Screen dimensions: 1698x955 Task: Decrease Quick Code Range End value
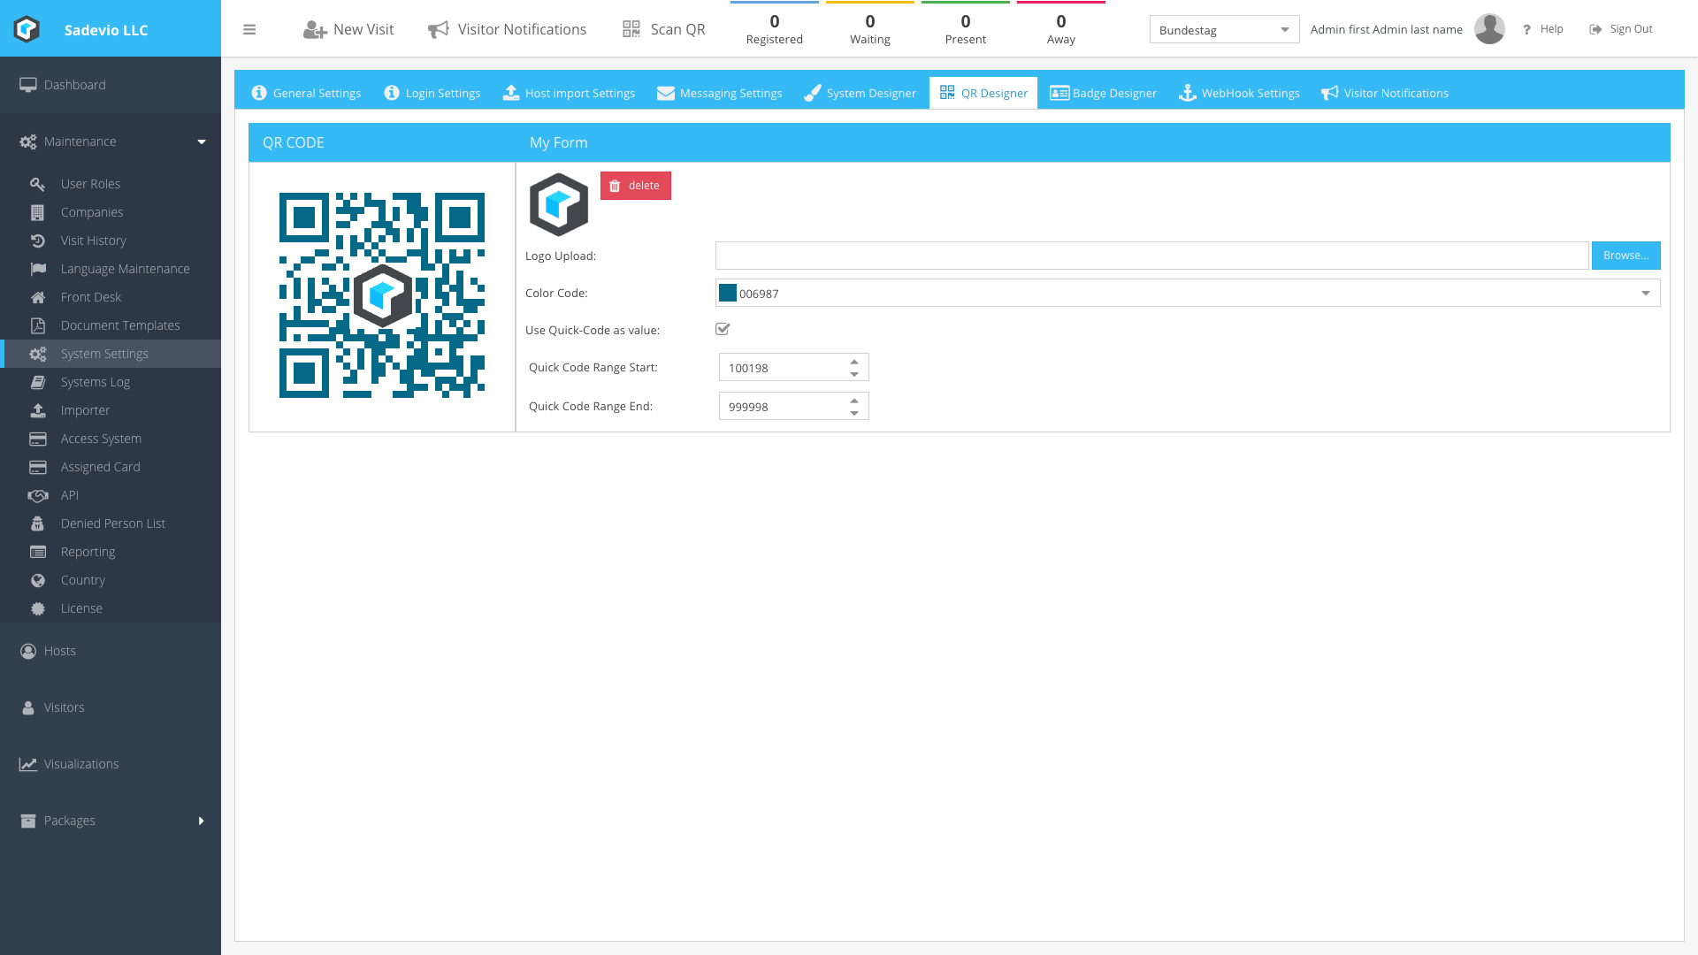pyautogui.click(x=854, y=413)
